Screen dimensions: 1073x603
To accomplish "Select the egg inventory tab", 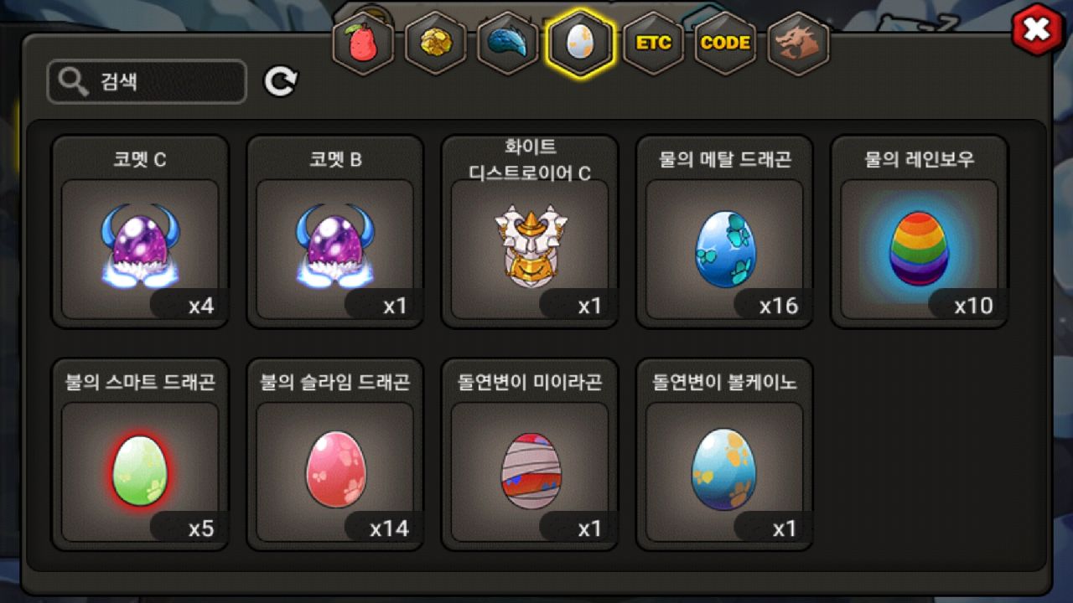I will pyautogui.click(x=579, y=44).
